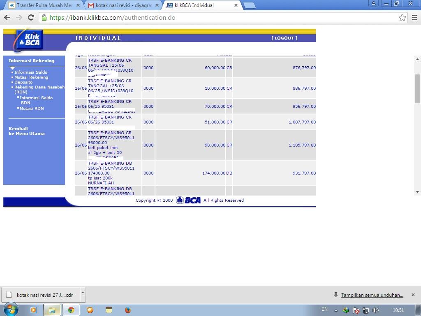Click the network icon in the system tray
This screenshot has width=421, height=333.
[365, 310]
